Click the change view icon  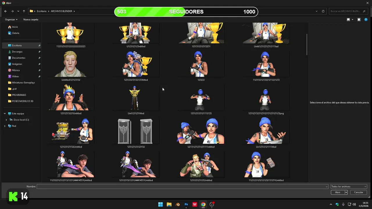click(348, 19)
